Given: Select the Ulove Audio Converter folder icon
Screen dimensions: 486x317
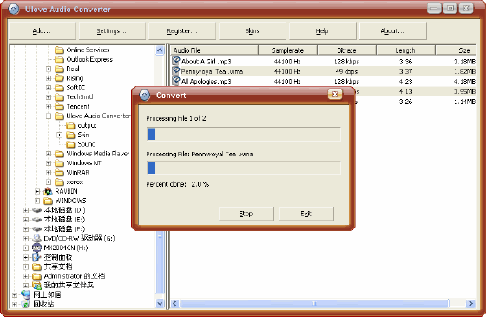Looking at the screenshot, I should pyautogui.click(x=59, y=116).
